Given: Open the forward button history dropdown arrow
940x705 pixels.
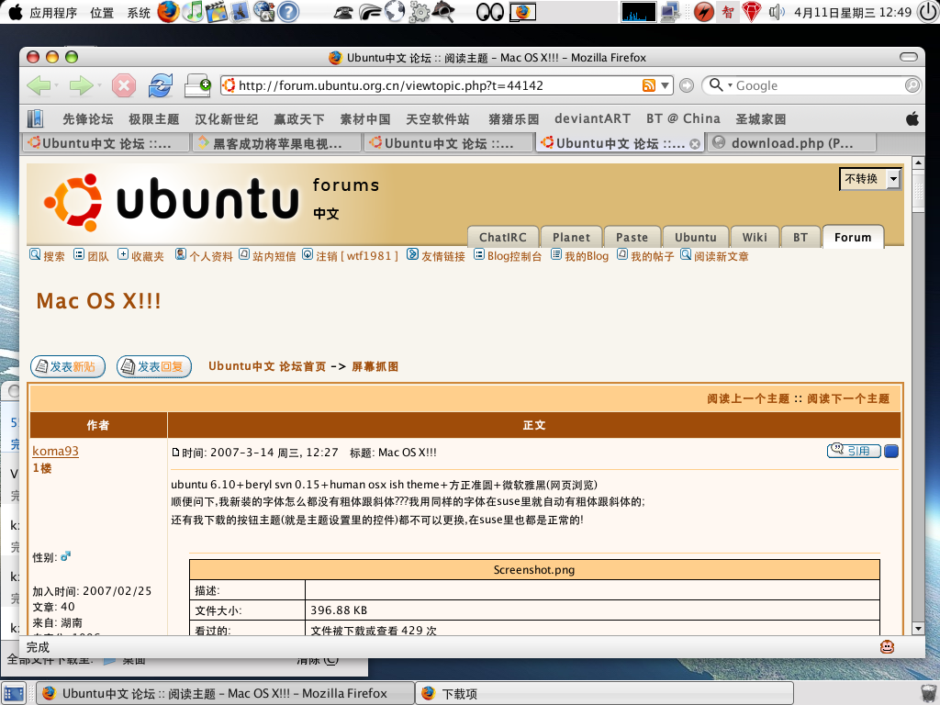Looking at the screenshot, I should [x=99, y=85].
